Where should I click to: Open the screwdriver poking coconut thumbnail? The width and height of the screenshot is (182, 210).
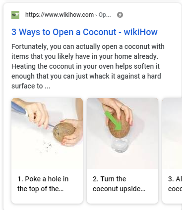(x=47, y=133)
